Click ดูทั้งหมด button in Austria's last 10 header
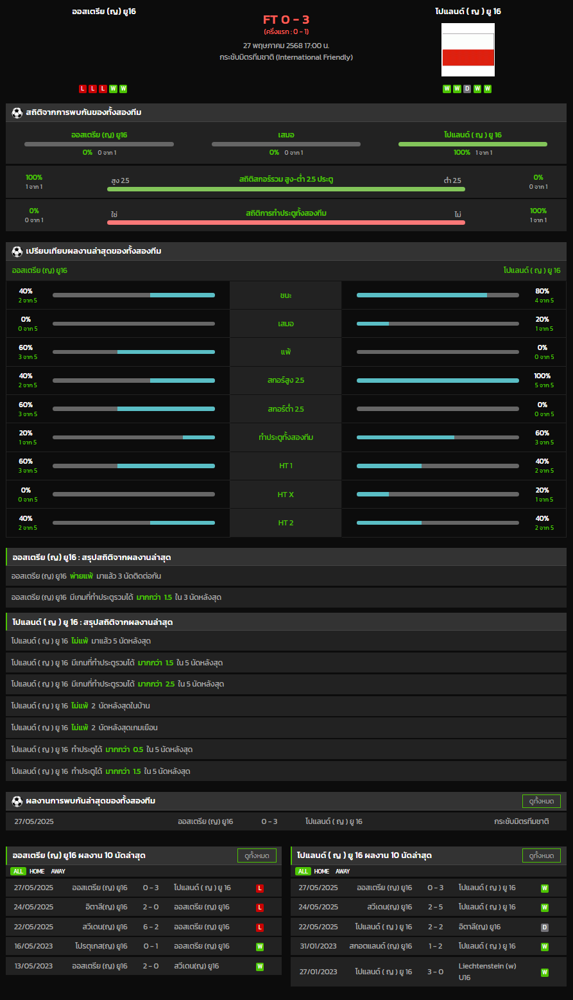This screenshot has height=1000, width=573. pyautogui.click(x=257, y=855)
